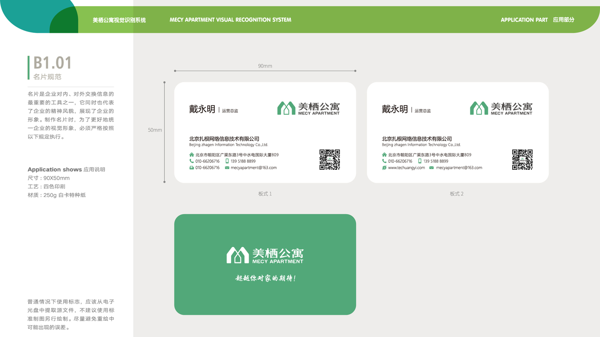Click the 材质：250g 白卡特种纸 spec line
The width and height of the screenshot is (600, 337).
coord(57,195)
